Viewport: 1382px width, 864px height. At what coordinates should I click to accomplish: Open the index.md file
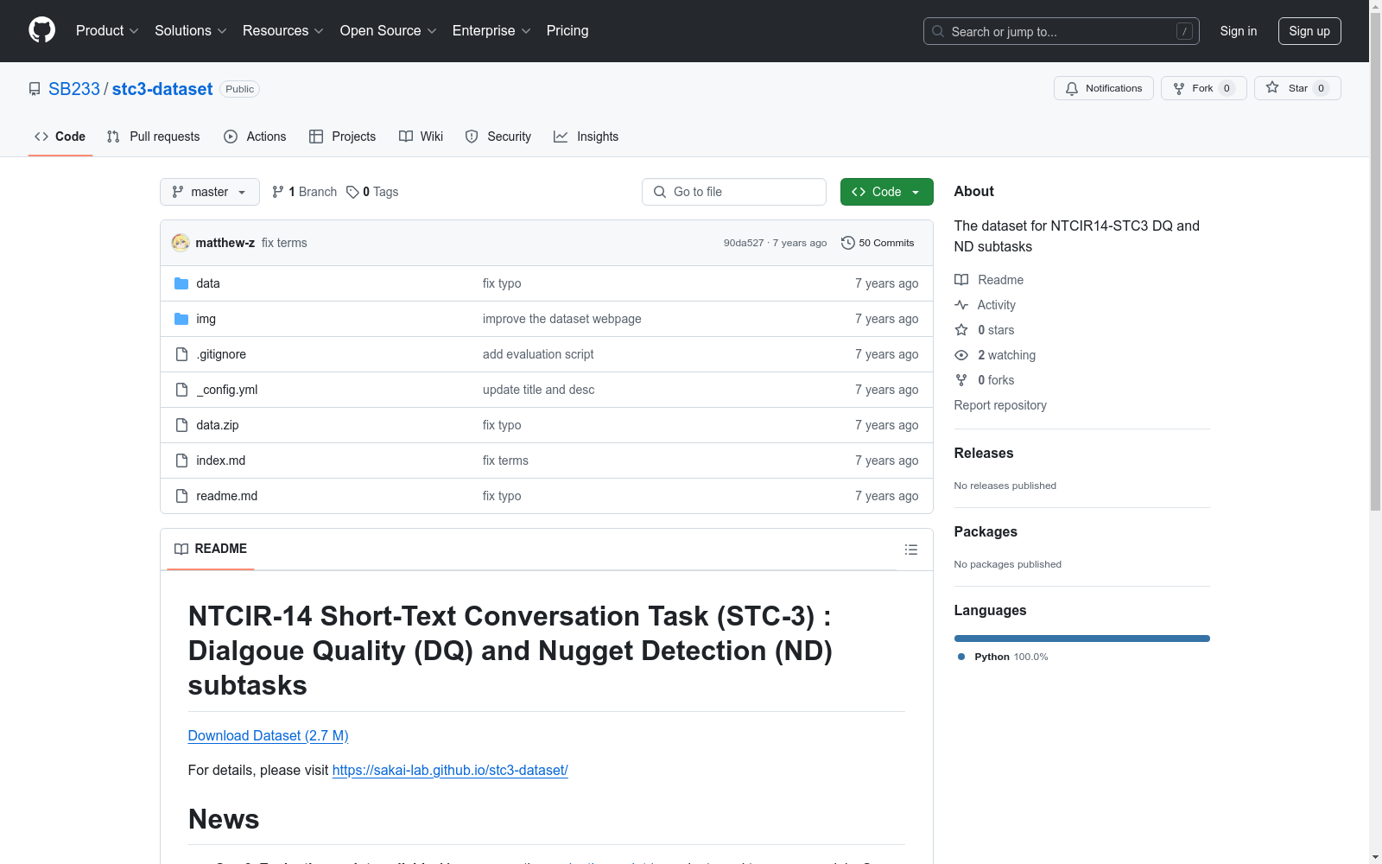coord(221,461)
